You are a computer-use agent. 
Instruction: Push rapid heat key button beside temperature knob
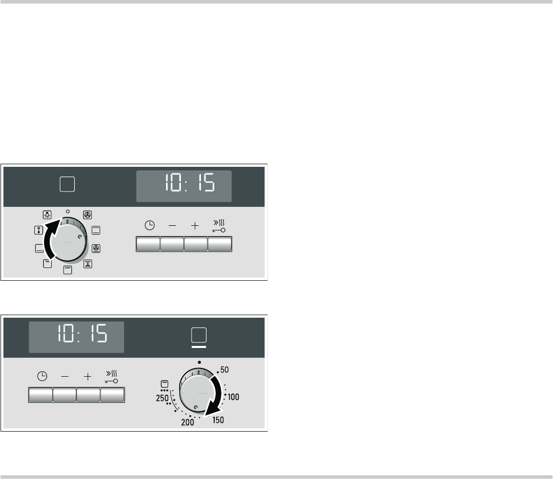(x=113, y=395)
